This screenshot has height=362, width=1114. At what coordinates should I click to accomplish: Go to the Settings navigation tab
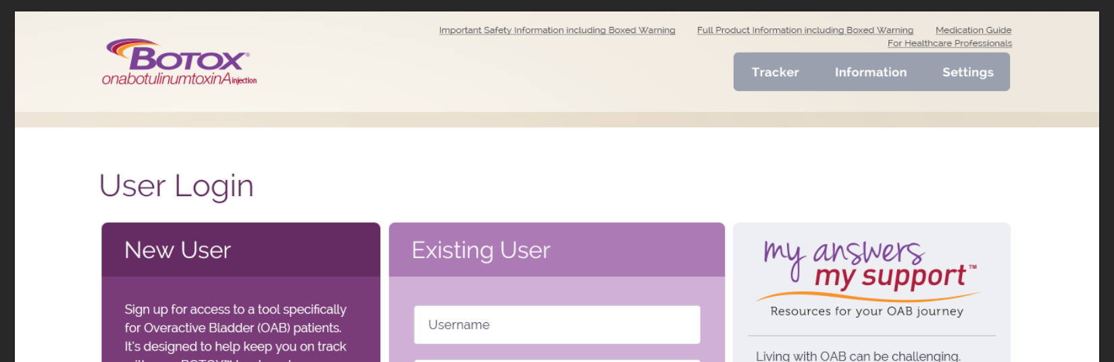click(x=967, y=72)
